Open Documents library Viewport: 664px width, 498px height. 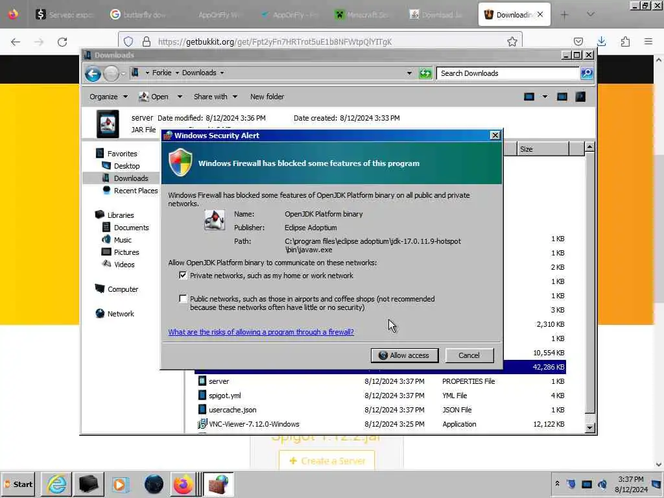coord(131,228)
